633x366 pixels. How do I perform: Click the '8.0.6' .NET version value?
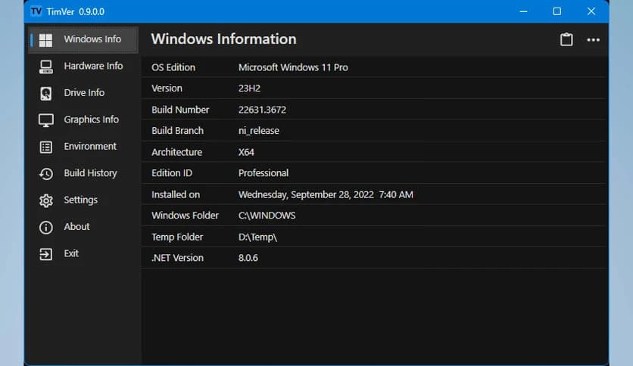248,258
